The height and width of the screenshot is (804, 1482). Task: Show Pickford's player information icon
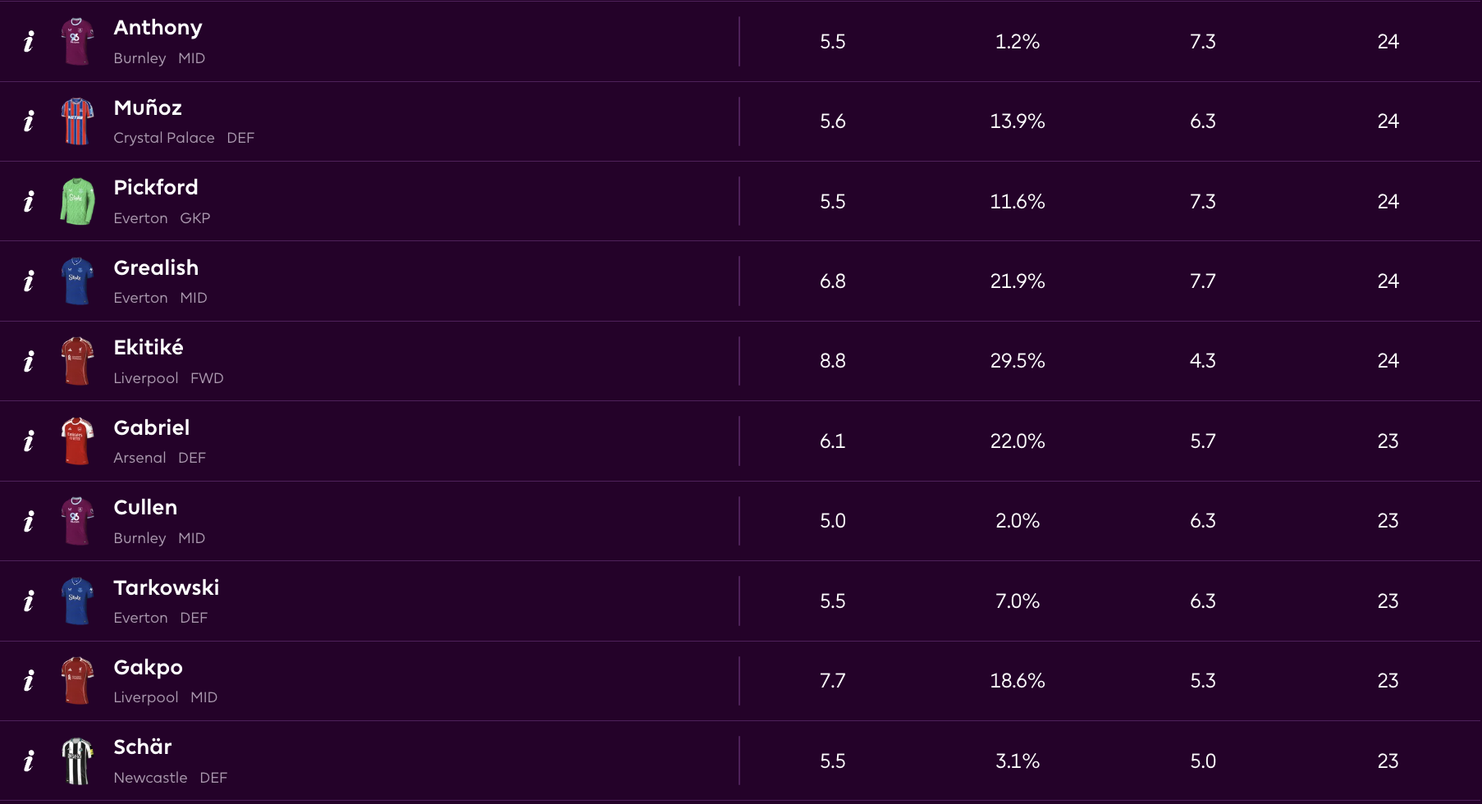pos(29,202)
